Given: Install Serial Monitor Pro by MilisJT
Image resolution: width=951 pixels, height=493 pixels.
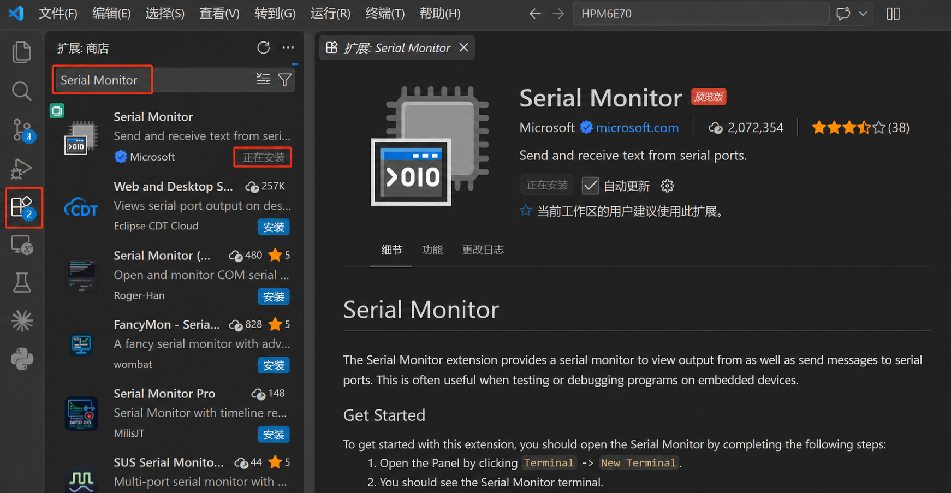Looking at the screenshot, I should [274, 435].
